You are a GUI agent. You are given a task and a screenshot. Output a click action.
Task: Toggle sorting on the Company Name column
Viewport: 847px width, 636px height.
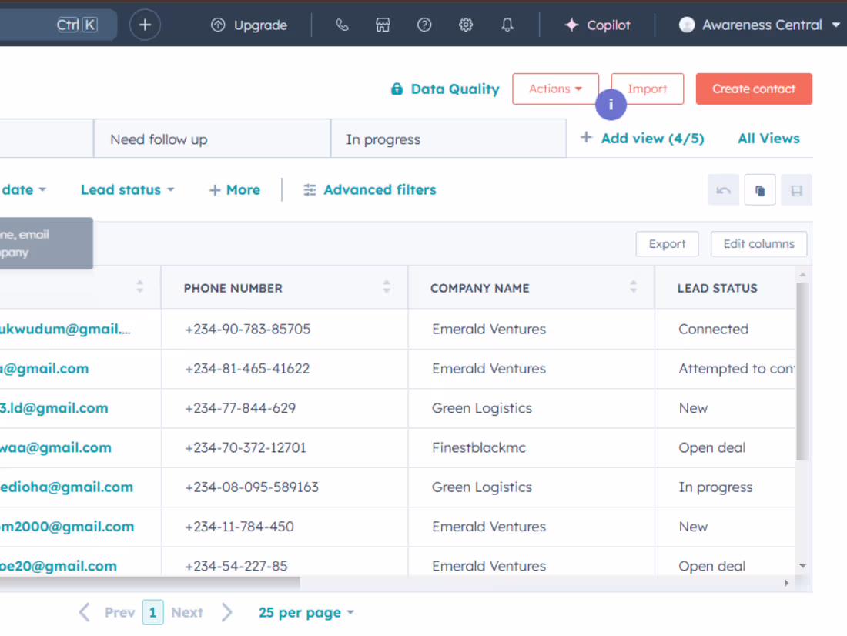click(634, 287)
